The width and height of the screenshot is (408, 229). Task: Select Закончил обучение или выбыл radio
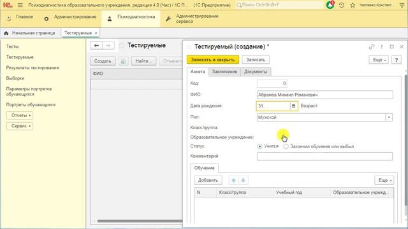coord(286,146)
